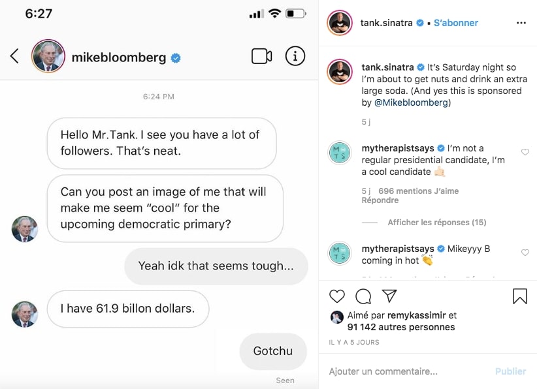Go back using the arrow in the chat
The image size is (537, 389).
click(14, 56)
